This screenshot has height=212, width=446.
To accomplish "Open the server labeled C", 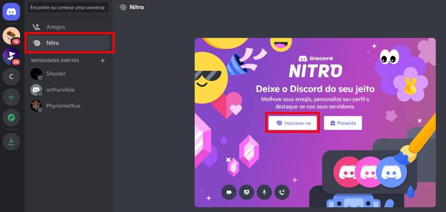I will (x=11, y=77).
